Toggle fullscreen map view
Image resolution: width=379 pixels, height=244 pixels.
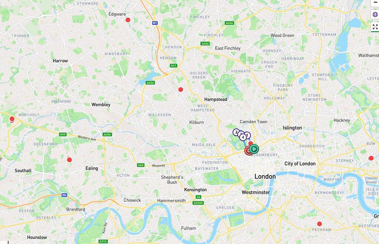click(x=375, y=27)
